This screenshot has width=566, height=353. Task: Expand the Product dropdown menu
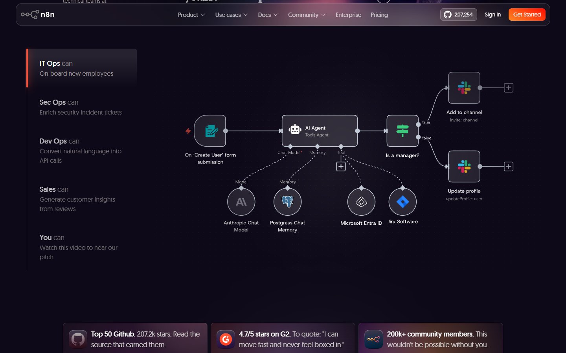tap(191, 15)
